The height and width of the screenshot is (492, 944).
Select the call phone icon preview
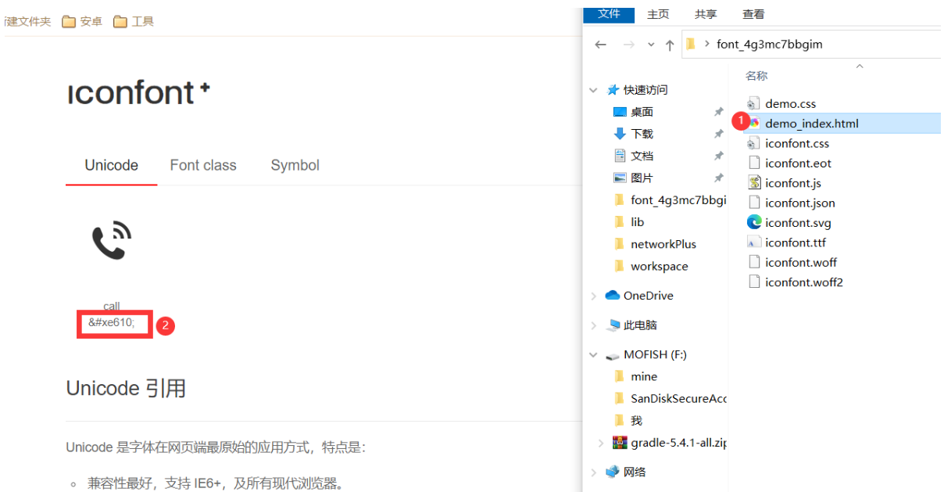(111, 239)
